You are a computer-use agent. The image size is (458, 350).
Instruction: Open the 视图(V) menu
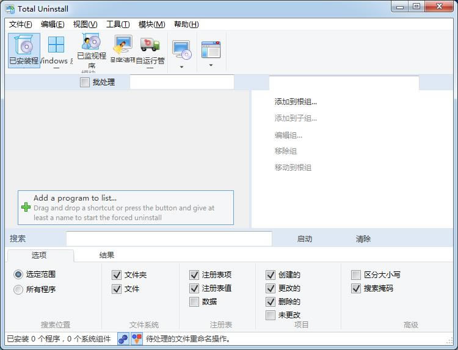pos(85,24)
